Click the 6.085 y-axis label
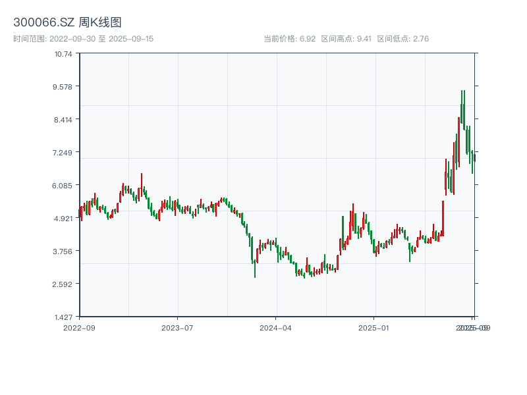 [63, 186]
